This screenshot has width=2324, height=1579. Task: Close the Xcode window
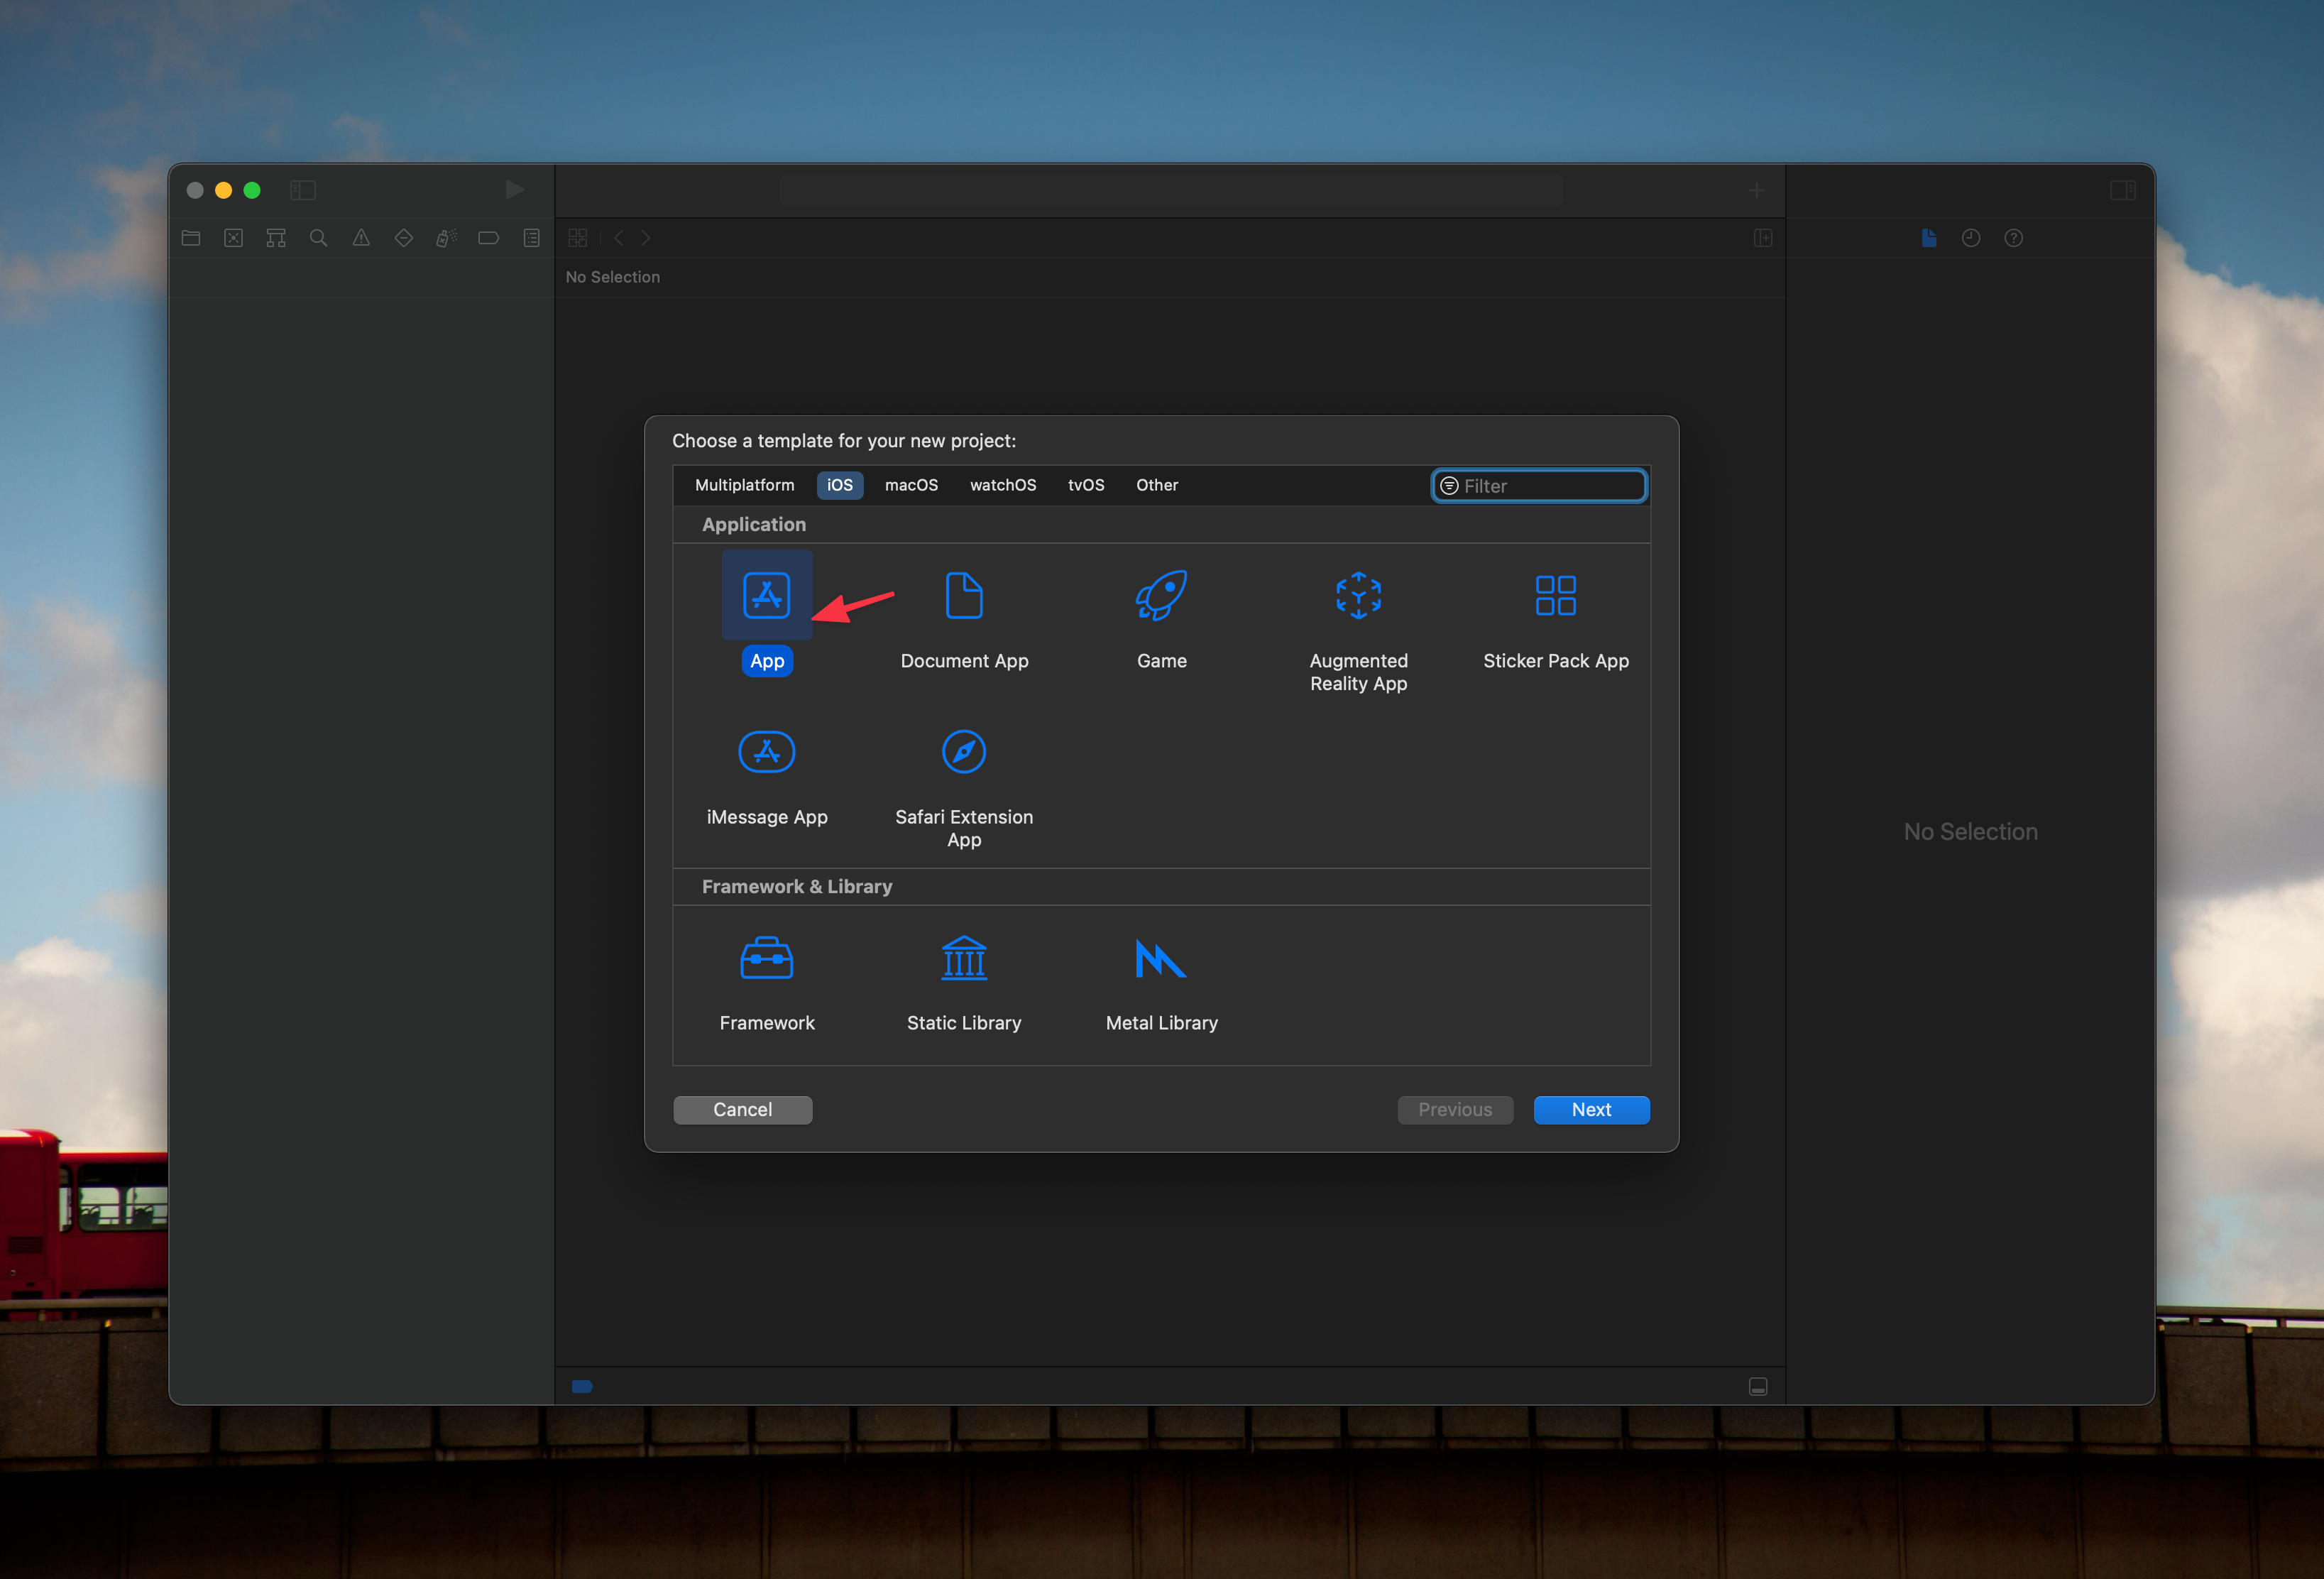coord(195,190)
